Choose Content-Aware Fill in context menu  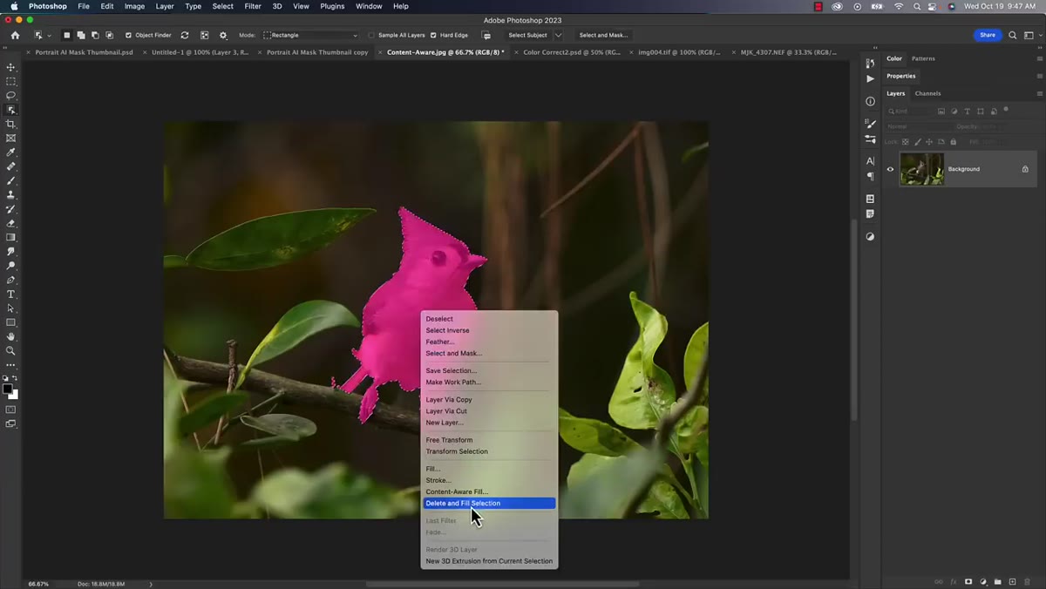[457, 491]
